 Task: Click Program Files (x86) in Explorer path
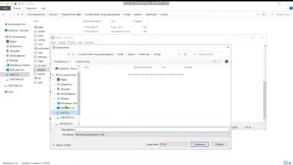point(71,14)
